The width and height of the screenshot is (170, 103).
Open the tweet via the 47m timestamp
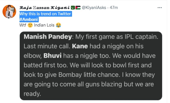[114, 8]
